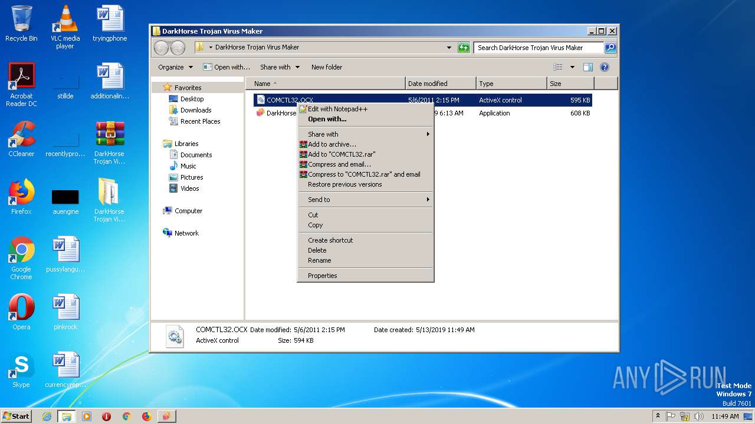Launch Opera desktop shortcut

click(x=21, y=312)
